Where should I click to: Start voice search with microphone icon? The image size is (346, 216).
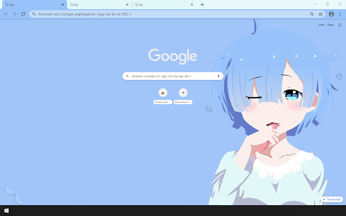(x=218, y=76)
